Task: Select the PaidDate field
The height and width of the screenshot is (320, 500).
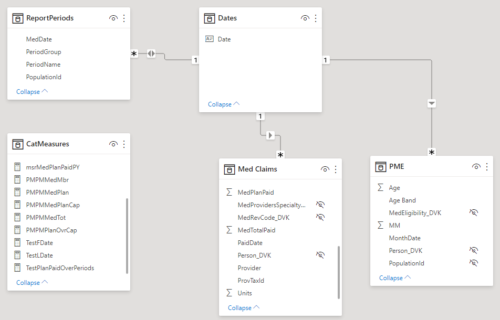Action: coord(250,243)
